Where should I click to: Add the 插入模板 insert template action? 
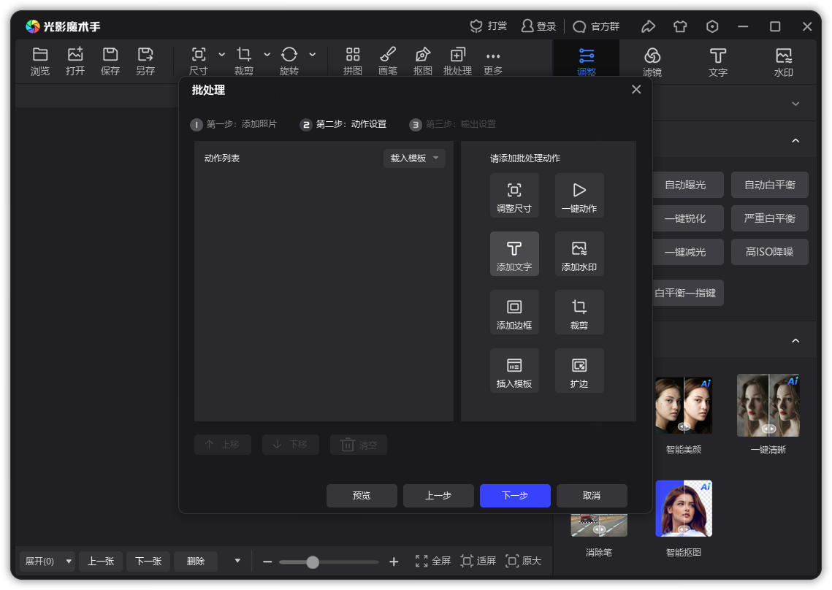514,370
